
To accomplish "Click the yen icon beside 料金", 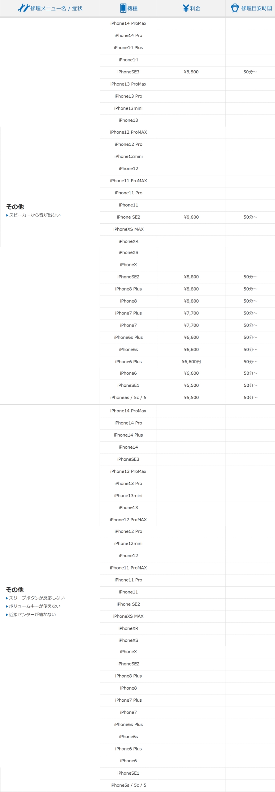I will coord(186,8).
